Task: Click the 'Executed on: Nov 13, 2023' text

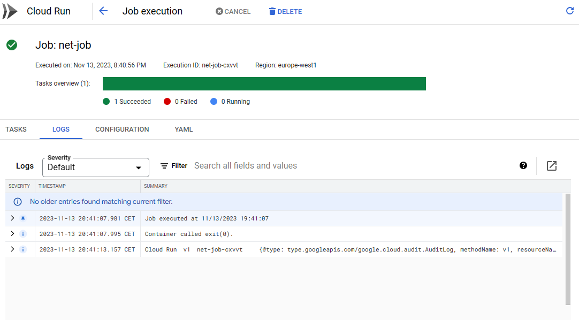Action: 90,65
